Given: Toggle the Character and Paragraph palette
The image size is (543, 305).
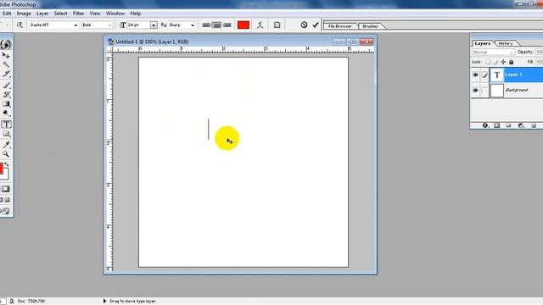Looking at the screenshot, I should [x=277, y=25].
